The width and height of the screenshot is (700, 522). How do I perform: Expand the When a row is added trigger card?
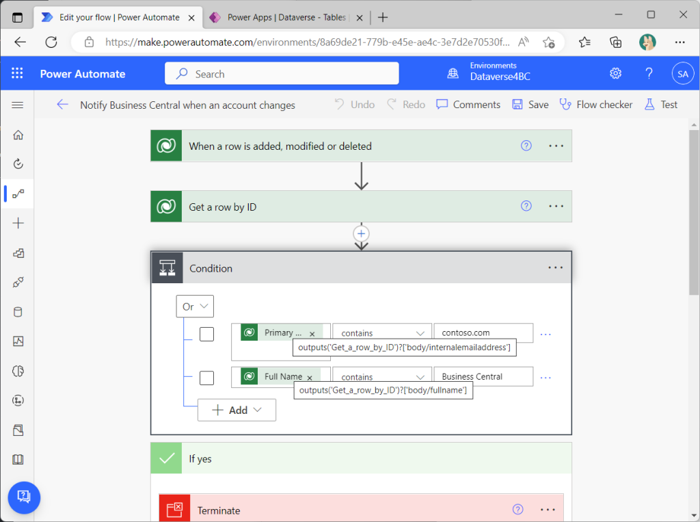(x=361, y=146)
